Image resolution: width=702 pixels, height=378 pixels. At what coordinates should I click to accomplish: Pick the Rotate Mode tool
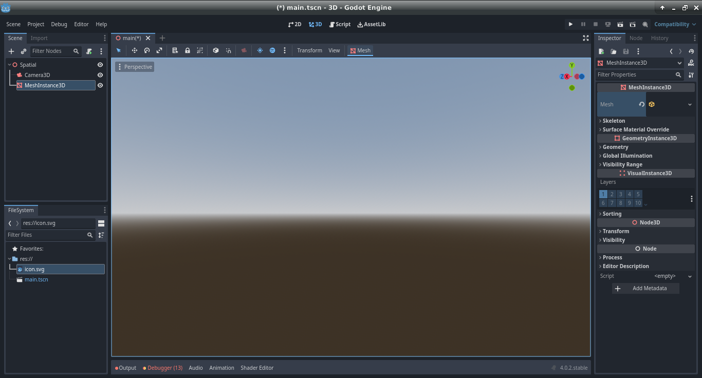(147, 50)
